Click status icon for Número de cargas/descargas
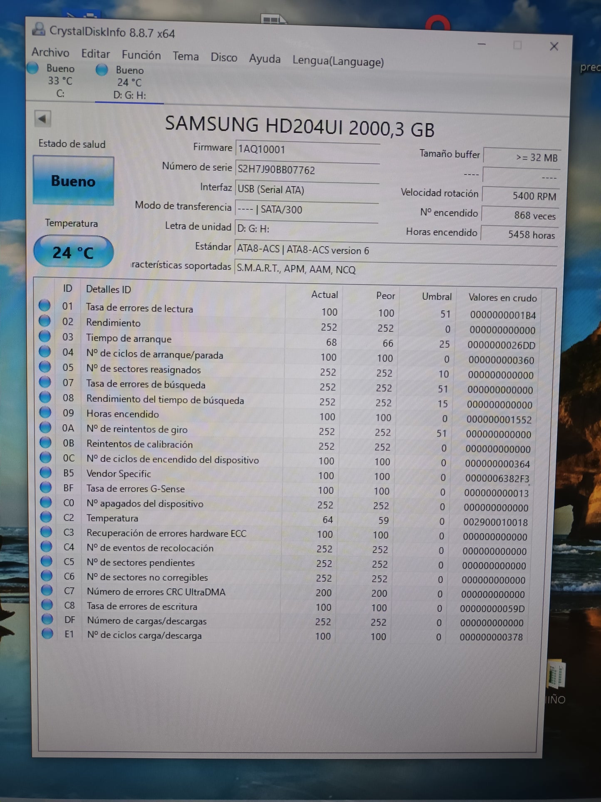Viewport: 601px width, 802px height. pyautogui.click(x=47, y=619)
